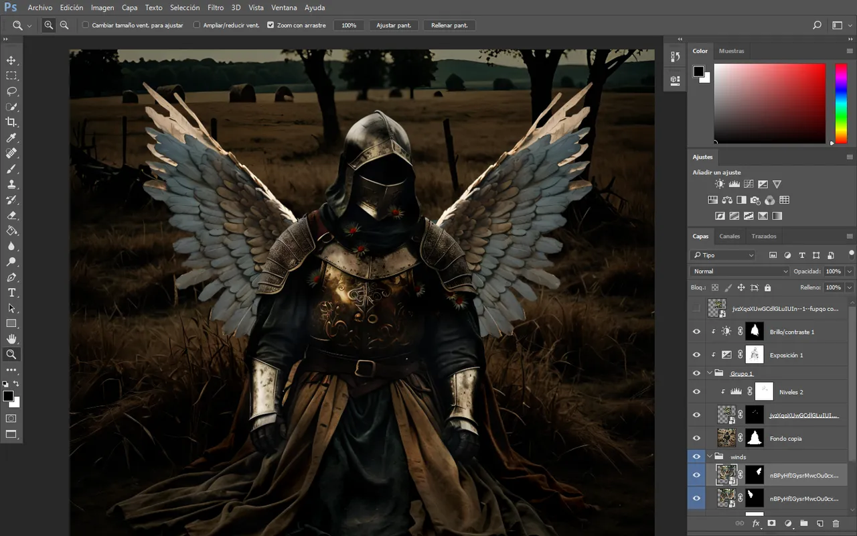
Task: Select the Crop tool
Action: (x=11, y=122)
